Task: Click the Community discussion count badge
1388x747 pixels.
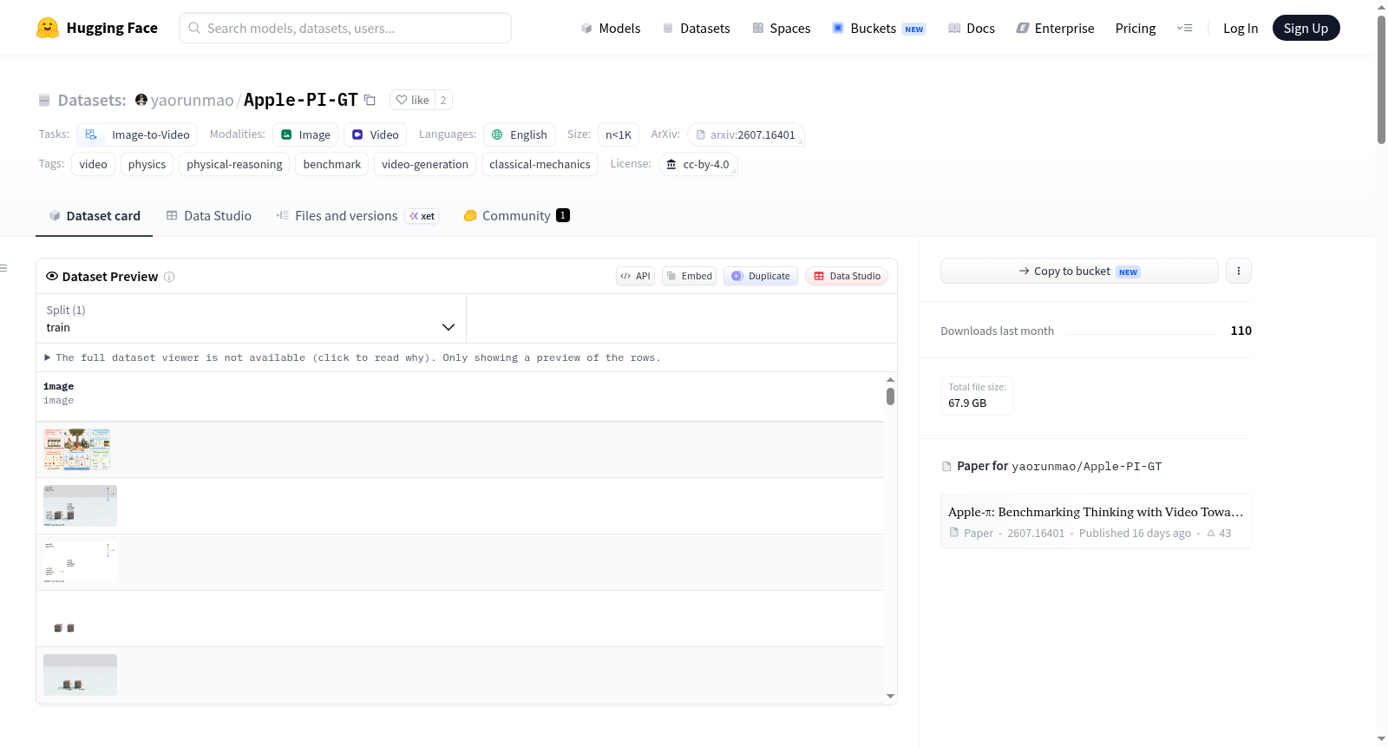Action: [x=563, y=215]
